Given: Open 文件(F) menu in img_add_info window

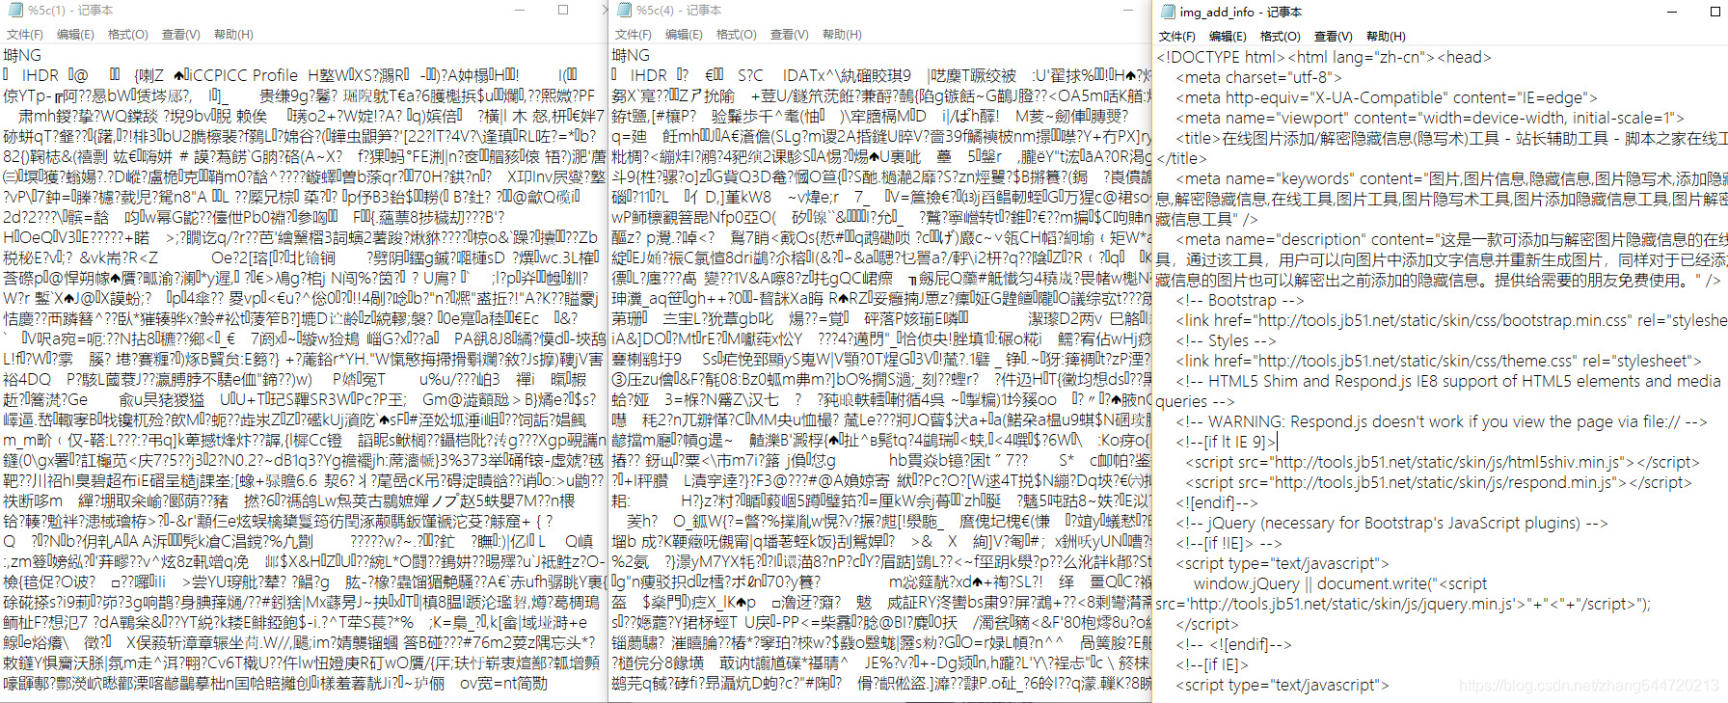Looking at the screenshot, I should [1177, 37].
